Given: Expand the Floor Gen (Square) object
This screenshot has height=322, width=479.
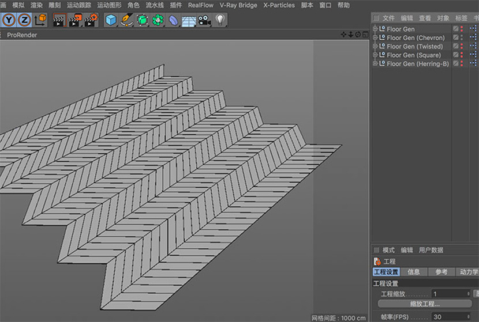Looking at the screenshot, I should pyautogui.click(x=375, y=55).
